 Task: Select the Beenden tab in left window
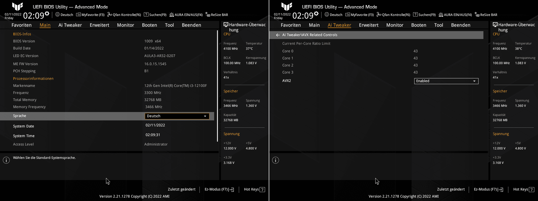coord(192,25)
